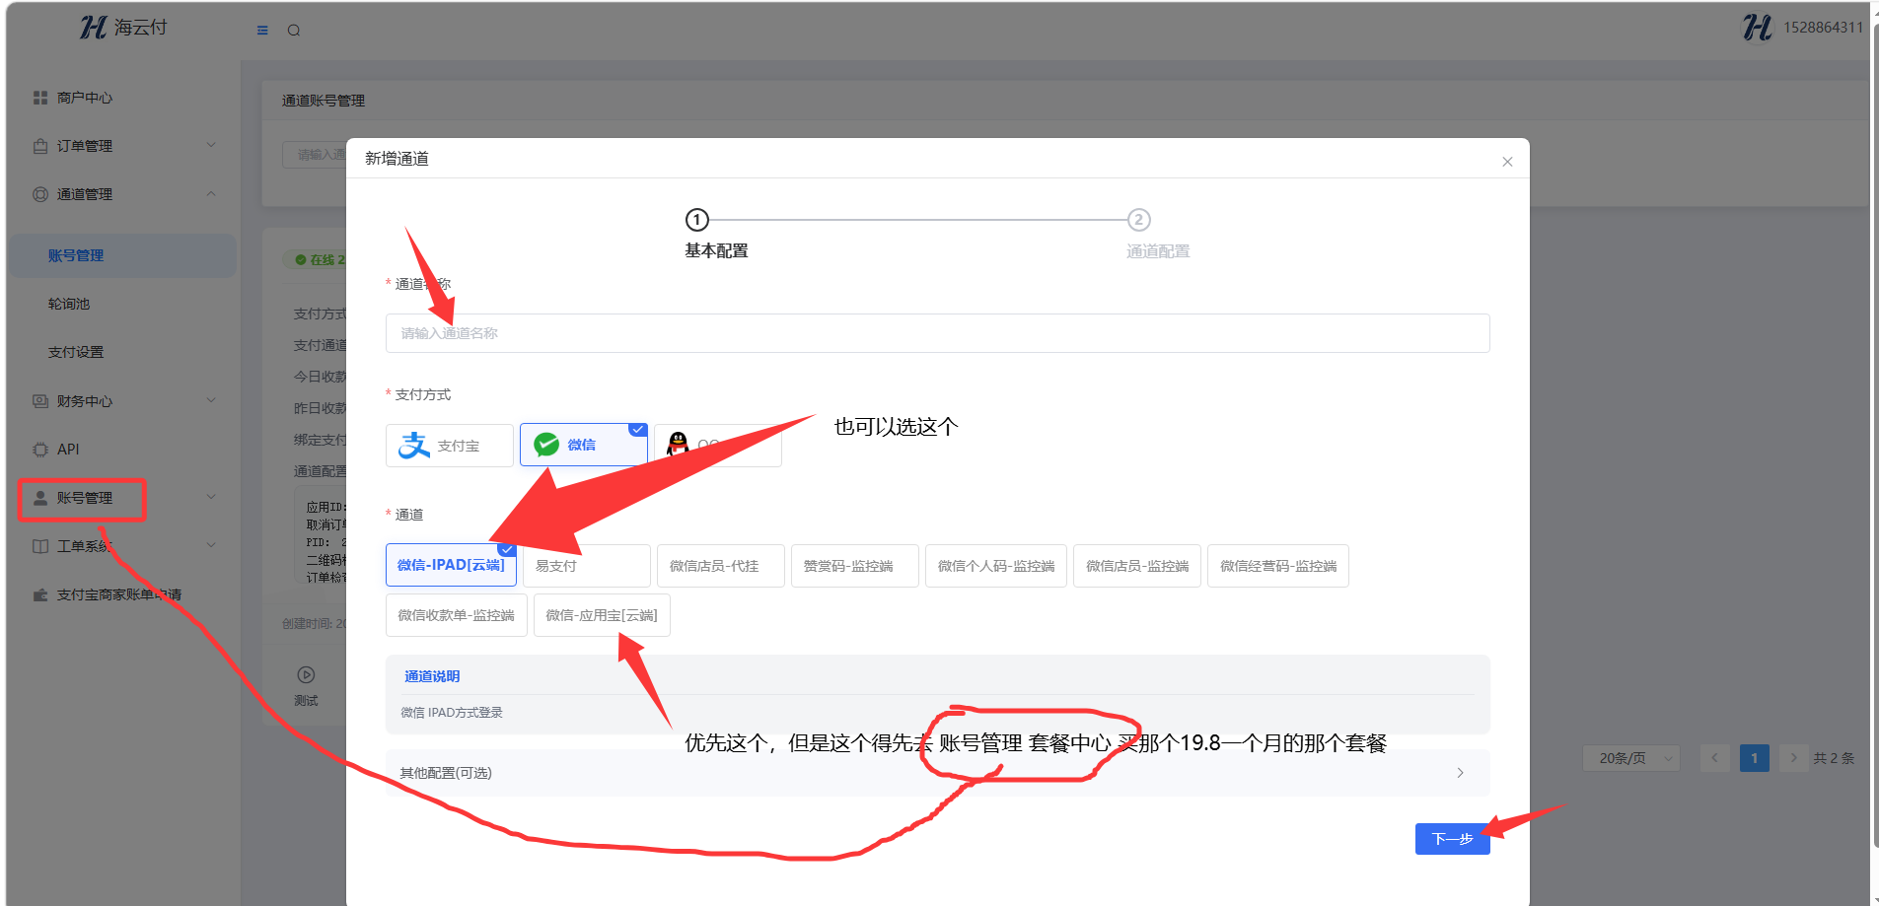This screenshot has height=906, width=1879.
Task: Open 商户中心 via its grid icon
Action: click(x=40, y=98)
